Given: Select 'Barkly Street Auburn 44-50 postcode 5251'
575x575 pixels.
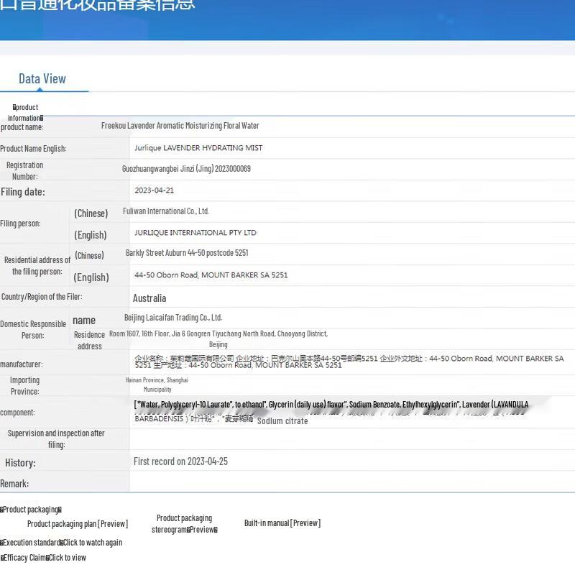Looking at the screenshot, I should click(187, 253).
